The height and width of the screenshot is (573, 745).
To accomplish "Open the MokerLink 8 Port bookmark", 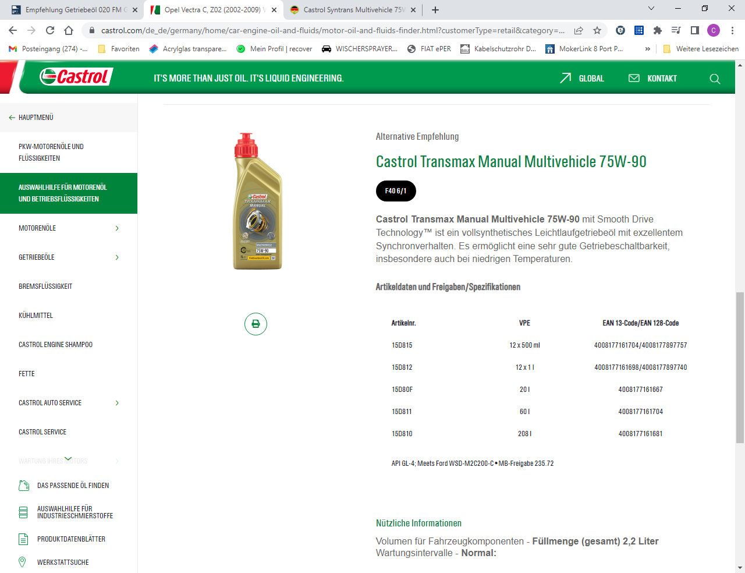I will tap(584, 49).
